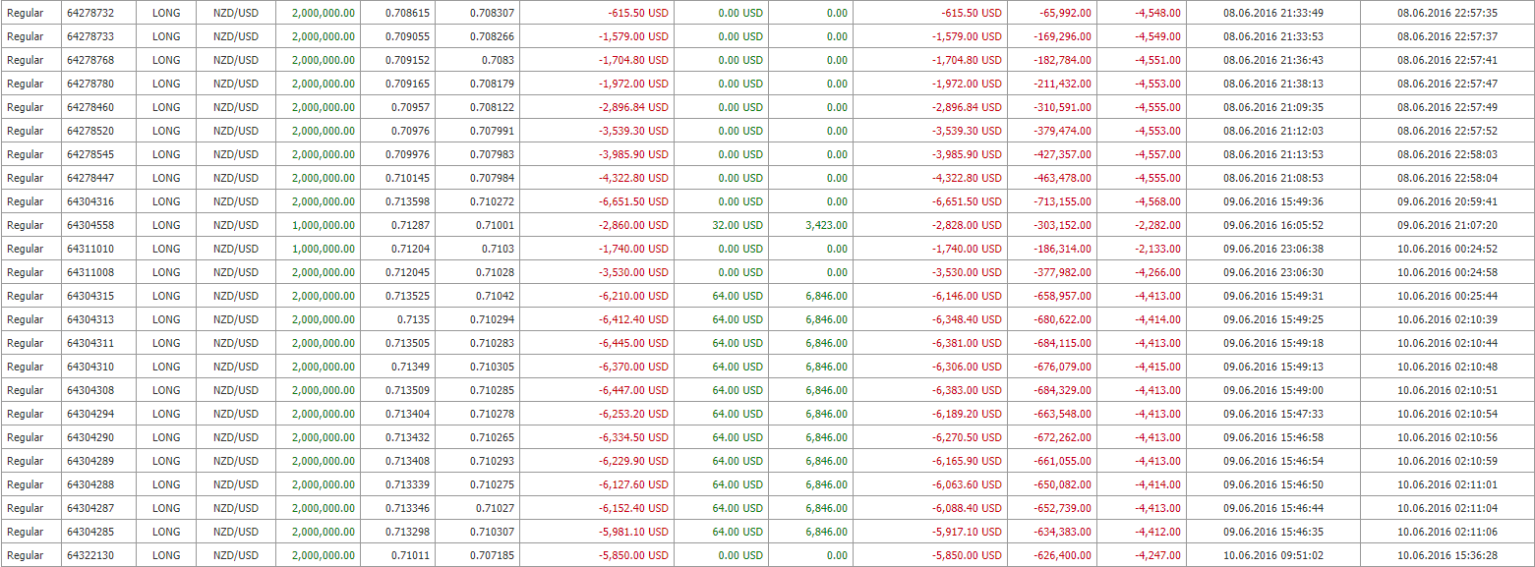
Task: Select the value -680,622.00
Action: (1062, 319)
